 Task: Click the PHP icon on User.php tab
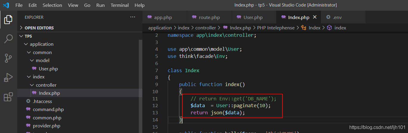coord(239,17)
